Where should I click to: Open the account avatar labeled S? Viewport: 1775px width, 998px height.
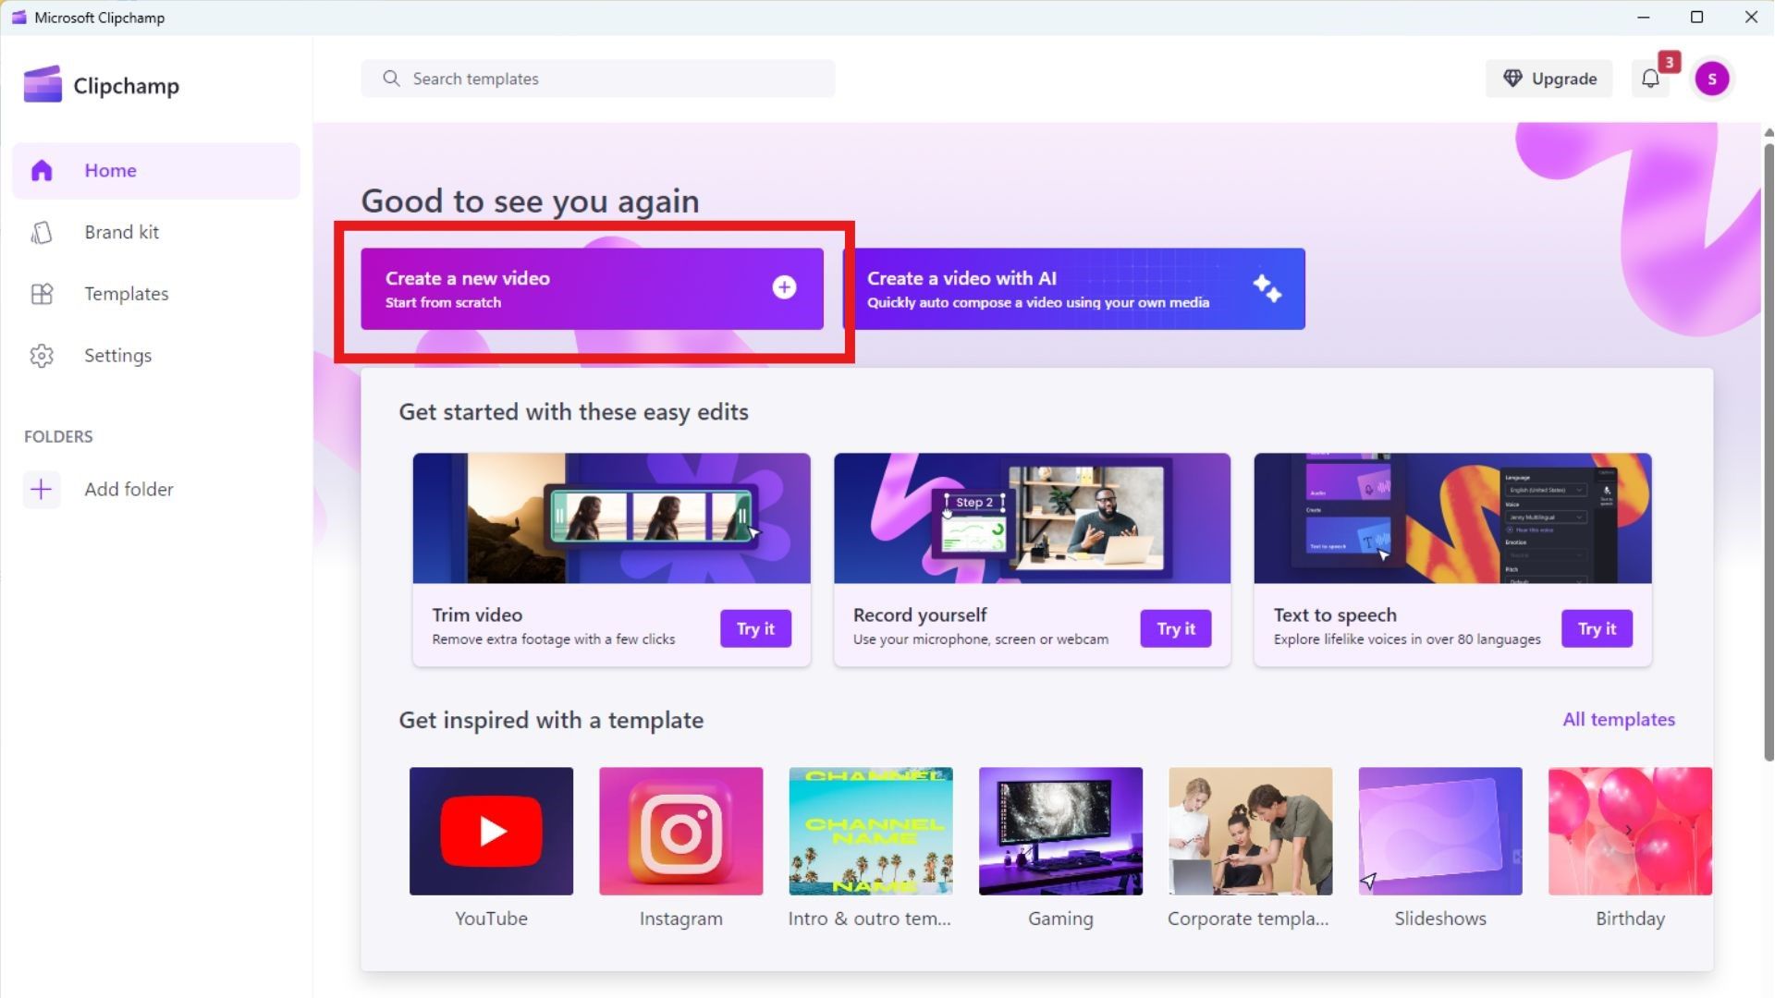tap(1712, 79)
